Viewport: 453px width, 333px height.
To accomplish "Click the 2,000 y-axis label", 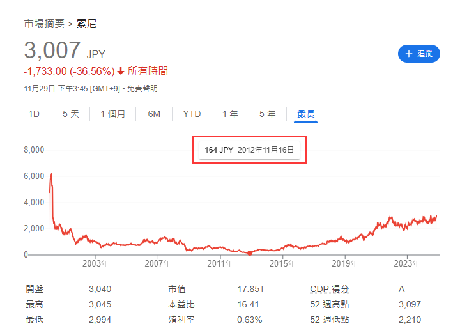I will pyautogui.click(x=34, y=228).
